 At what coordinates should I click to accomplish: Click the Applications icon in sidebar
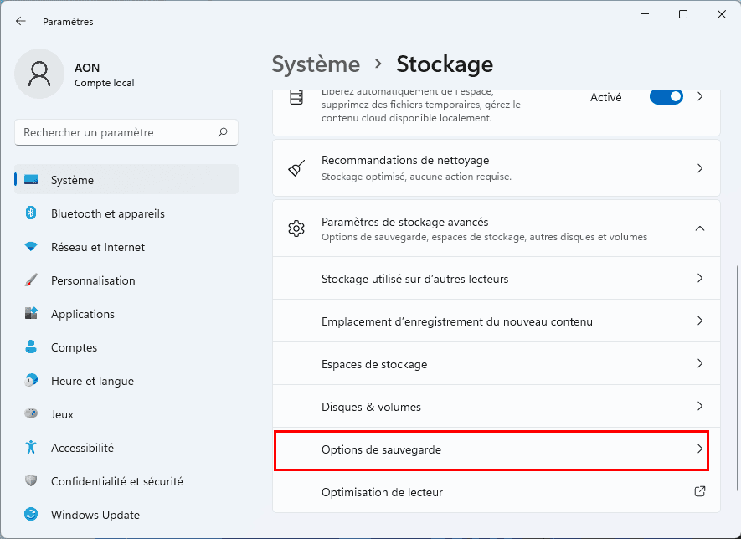coord(31,314)
